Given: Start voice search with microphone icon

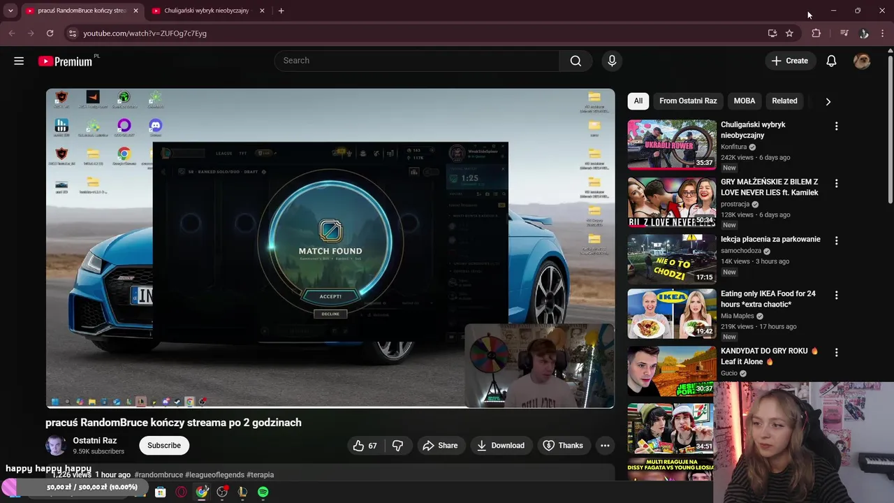Looking at the screenshot, I should point(612,61).
